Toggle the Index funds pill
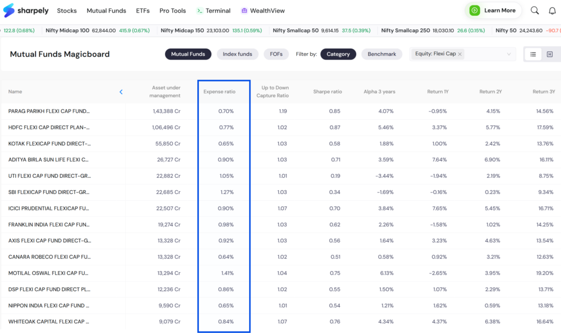Viewport: 561px width, 333px height. (237, 54)
